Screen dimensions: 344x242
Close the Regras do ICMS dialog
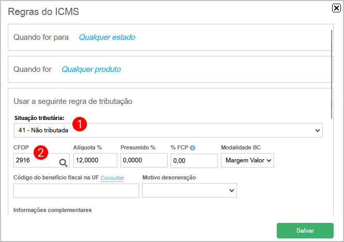(336, 8)
